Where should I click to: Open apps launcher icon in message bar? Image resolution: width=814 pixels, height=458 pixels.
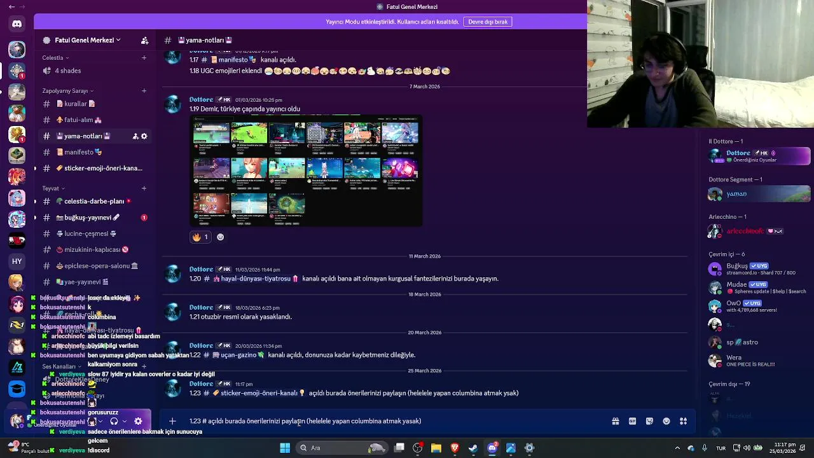[x=684, y=421]
